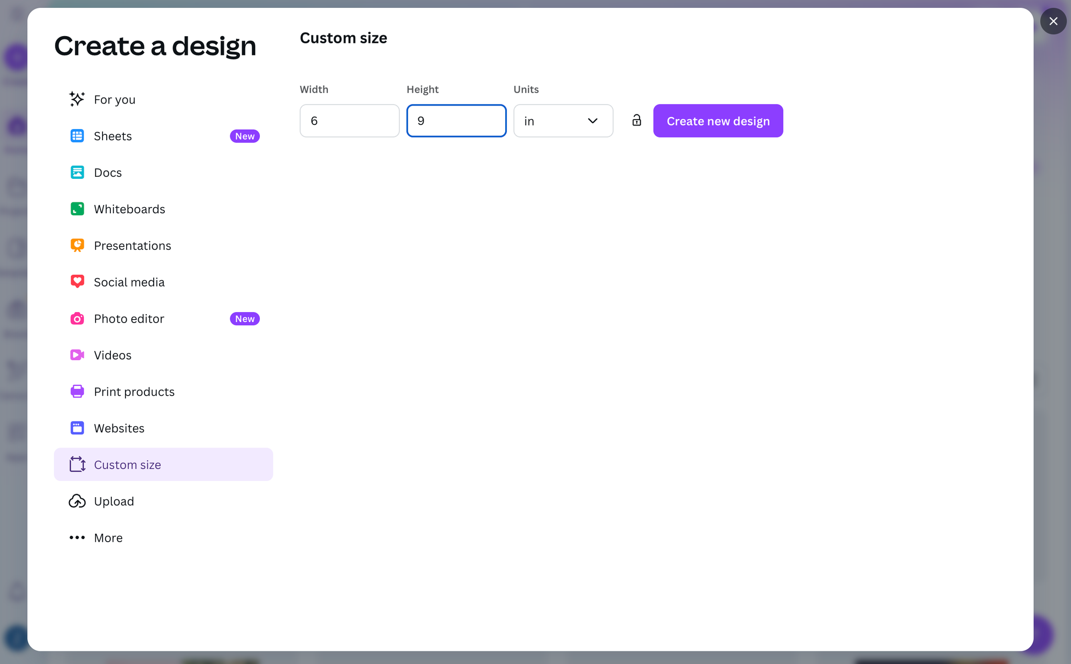Click the Sheets grid icon
The image size is (1071, 664).
pyautogui.click(x=77, y=135)
